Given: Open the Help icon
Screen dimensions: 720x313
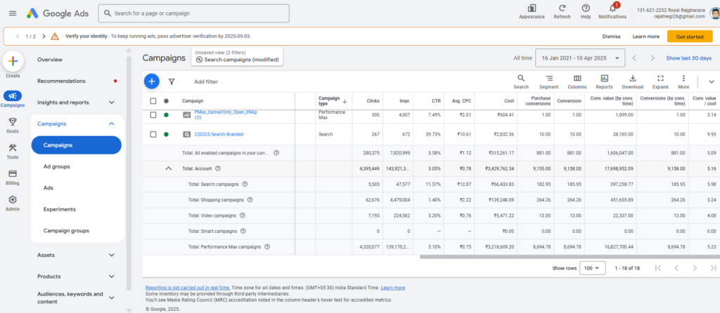Looking at the screenshot, I should click(586, 8).
